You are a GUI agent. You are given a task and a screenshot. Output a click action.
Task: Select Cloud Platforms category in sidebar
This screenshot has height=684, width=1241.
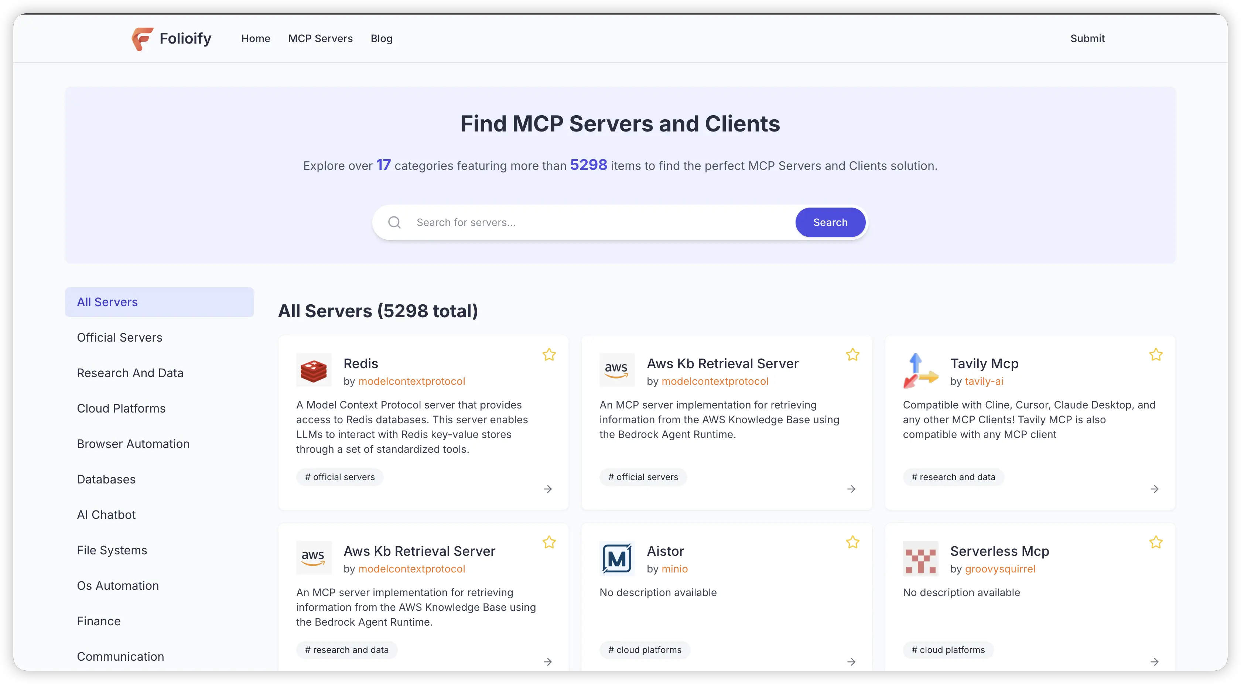pyautogui.click(x=121, y=408)
